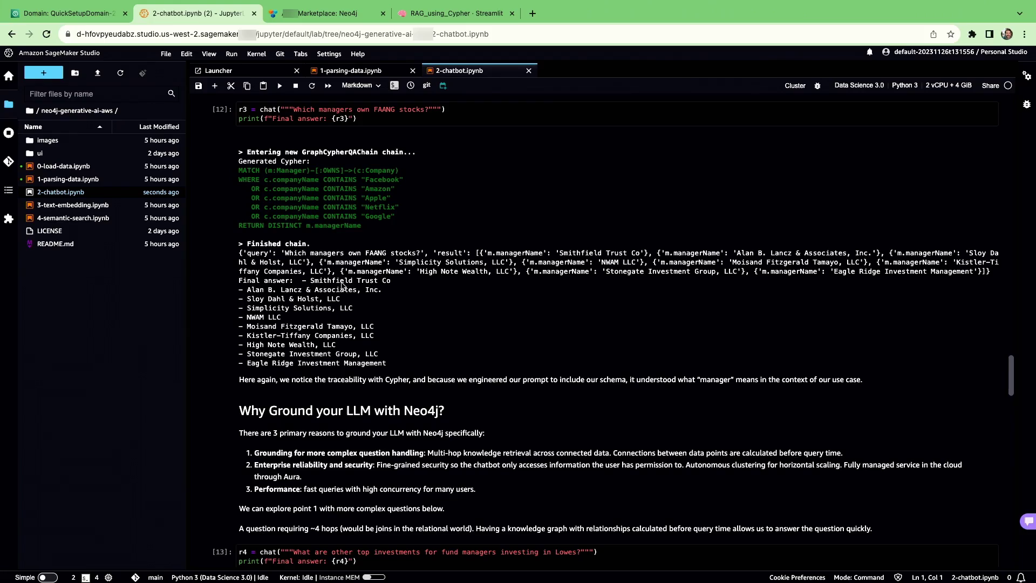Run the selected cell
The height and width of the screenshot is (583, 1036).
280,86
